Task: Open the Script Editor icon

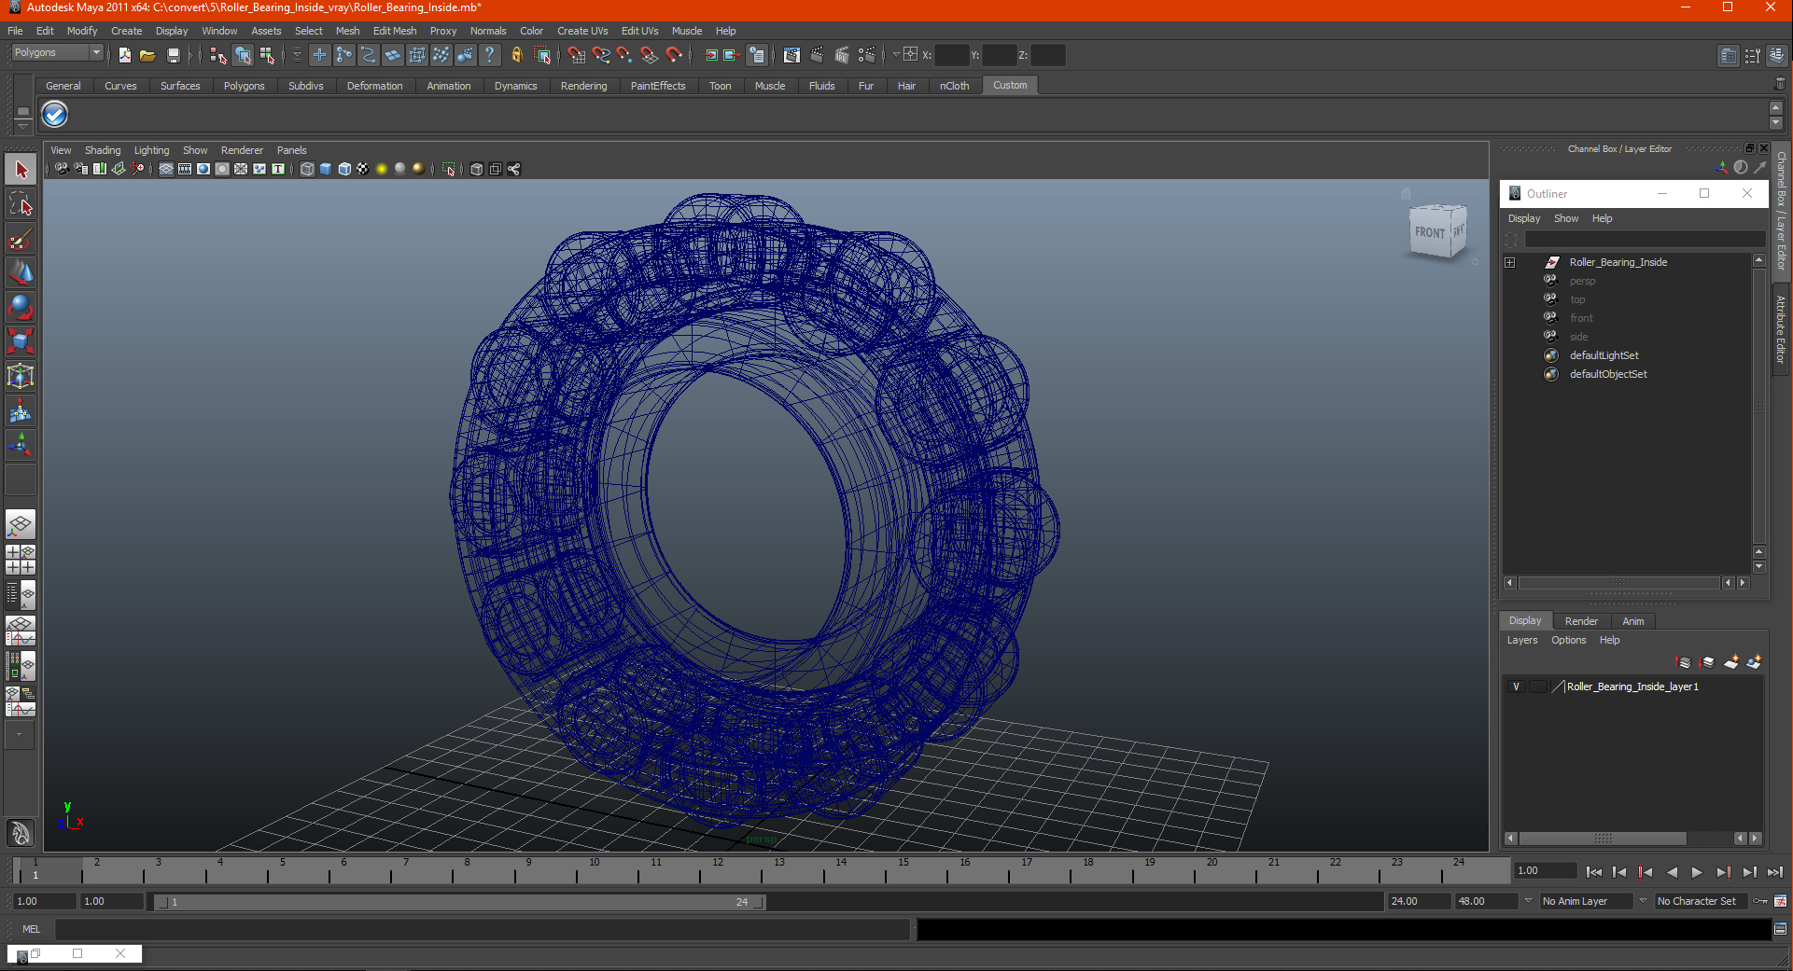Action: click(x=1780, y=929)
